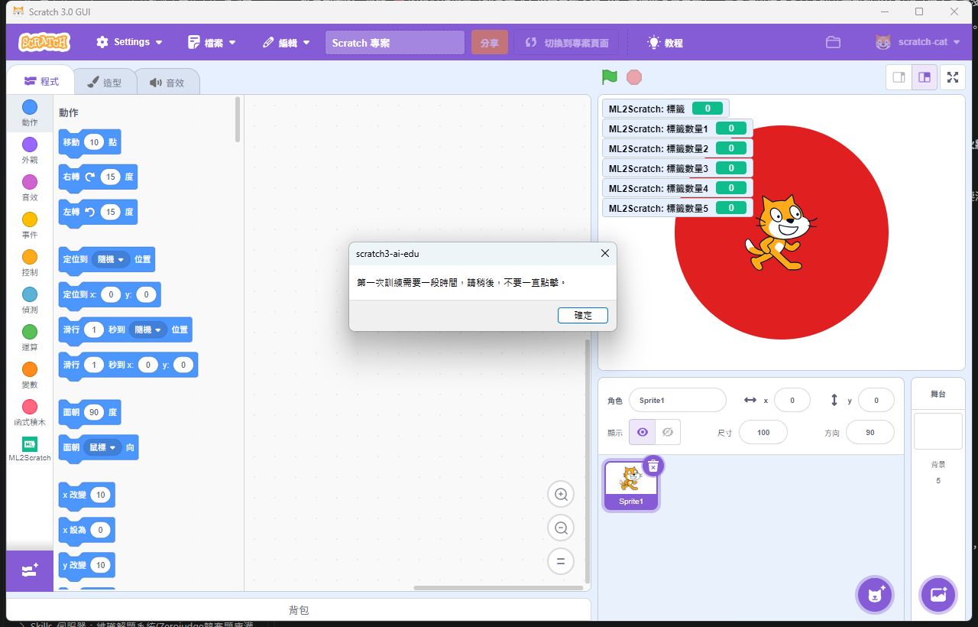The image size is (978, 627).
Task: Open the 編輯 dropdown menu
Action: (287, 43)
